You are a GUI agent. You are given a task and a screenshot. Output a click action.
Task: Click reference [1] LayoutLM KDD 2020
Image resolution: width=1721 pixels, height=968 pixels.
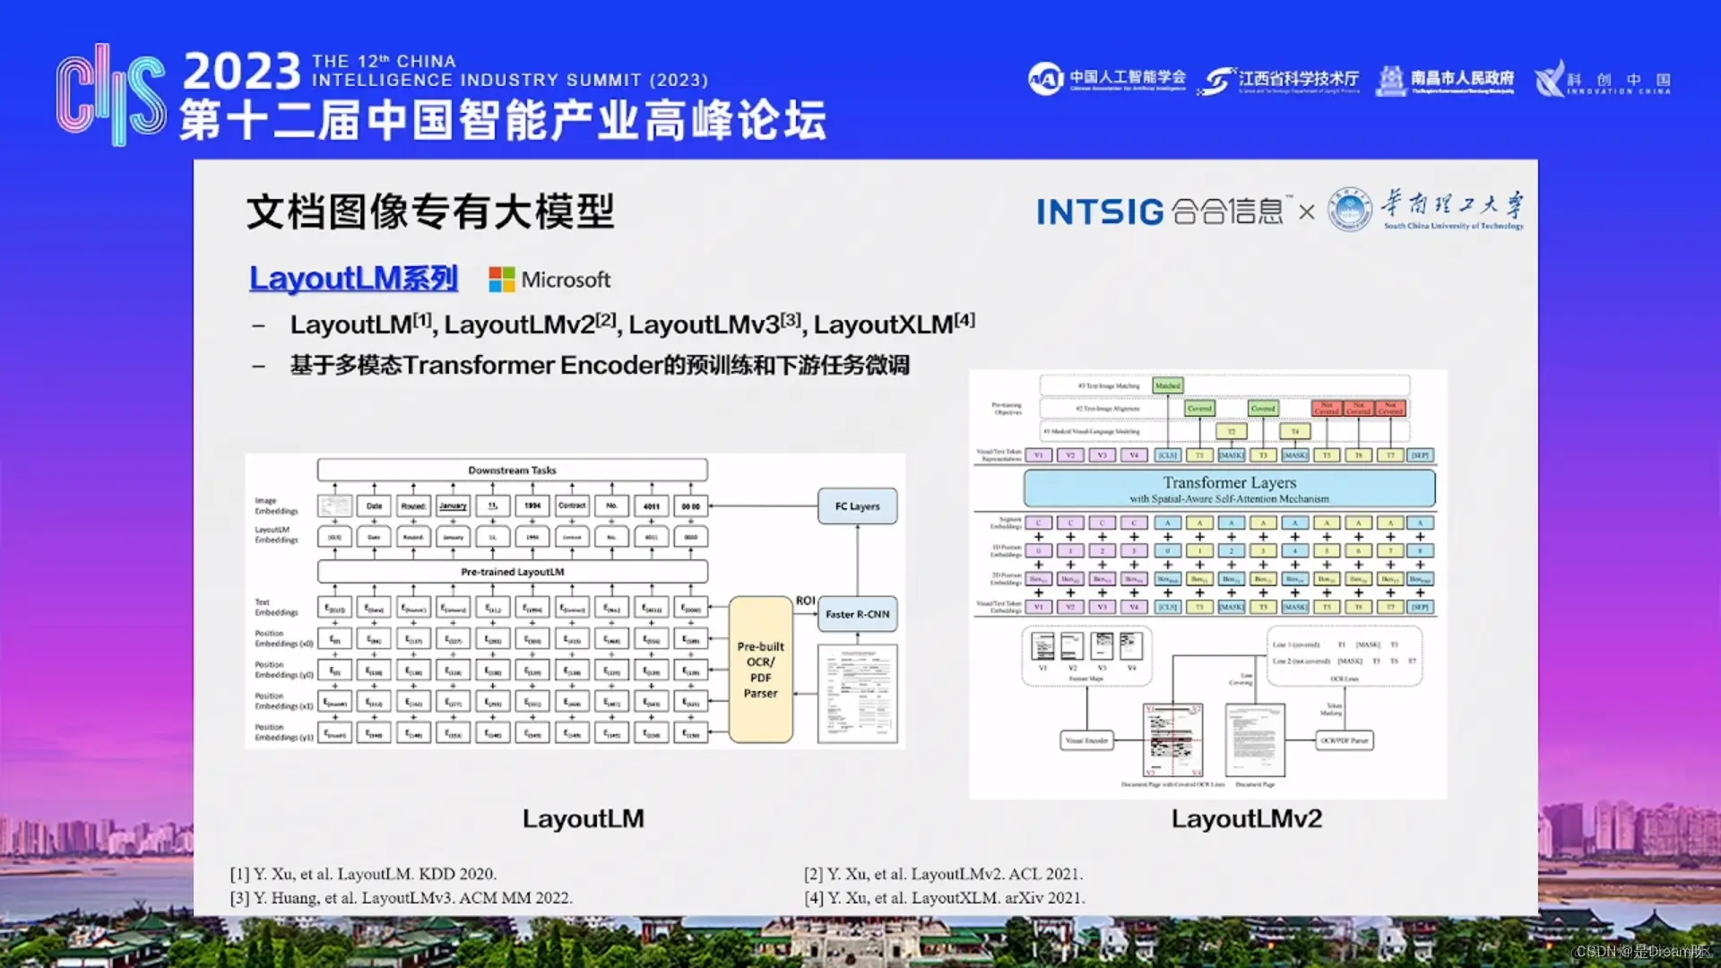point(363,874)
